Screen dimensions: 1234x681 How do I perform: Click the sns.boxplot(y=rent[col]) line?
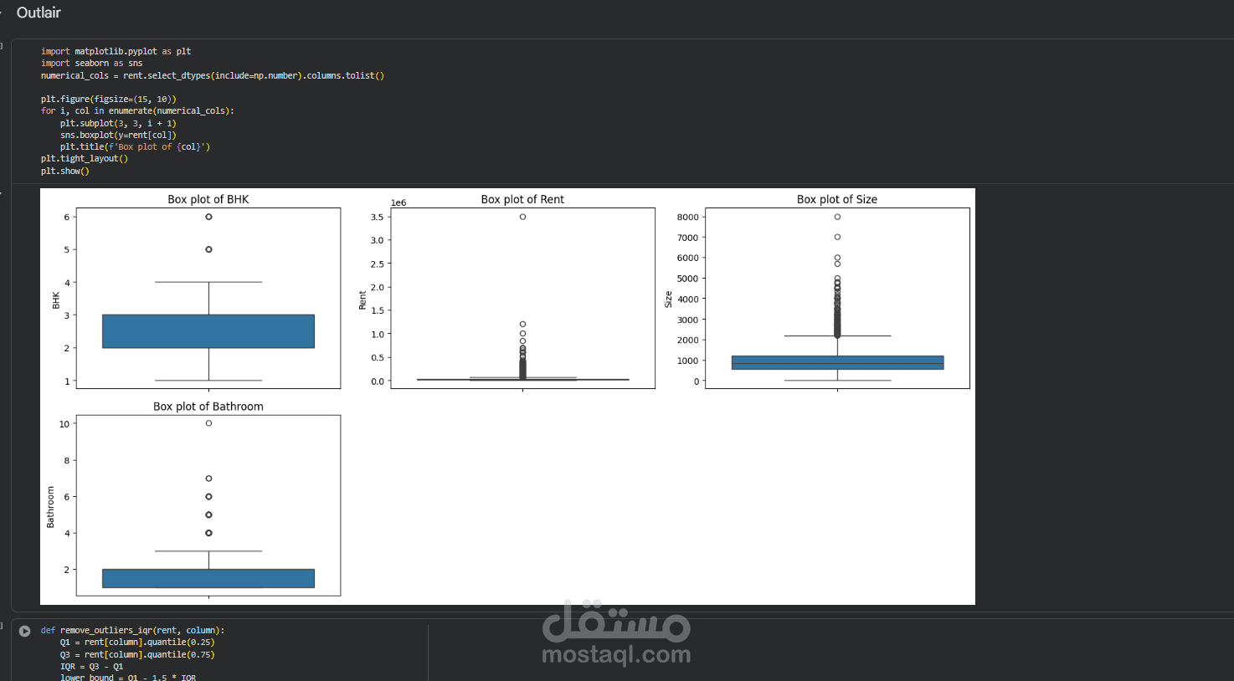coord(118,135)
